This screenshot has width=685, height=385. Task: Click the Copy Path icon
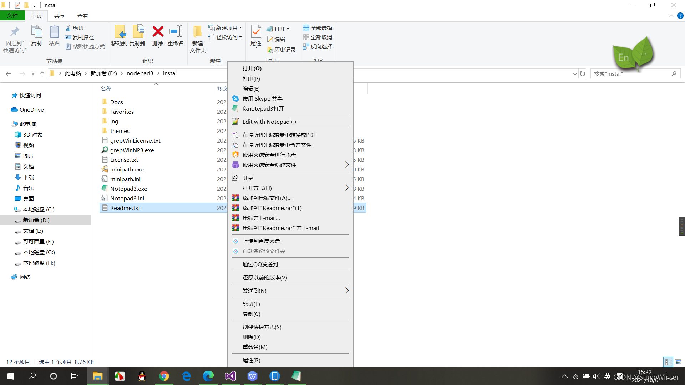pos(68,37)
